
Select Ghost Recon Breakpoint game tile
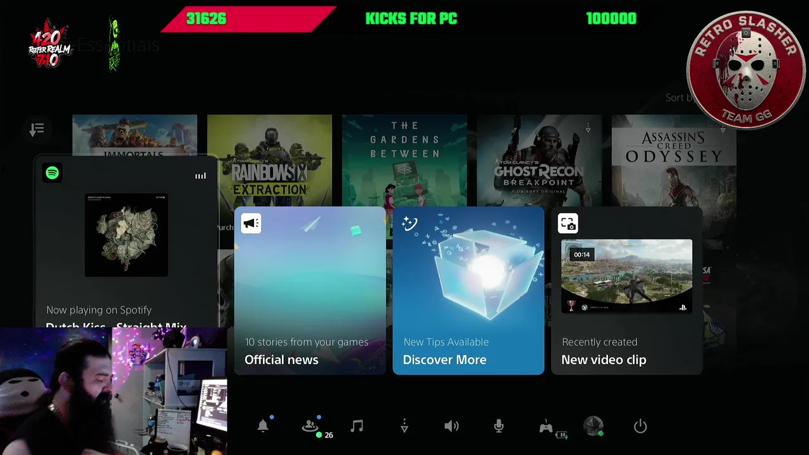click(539, 160)
